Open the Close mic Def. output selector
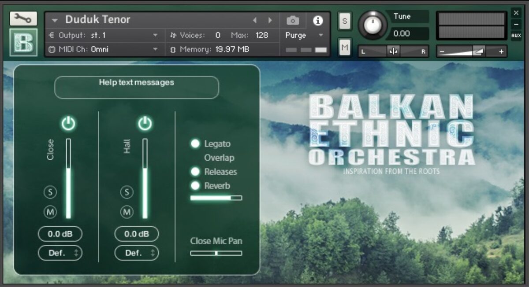Image resolution: width=529 pixels, height=287 pixels. click(x=60, y=253)
